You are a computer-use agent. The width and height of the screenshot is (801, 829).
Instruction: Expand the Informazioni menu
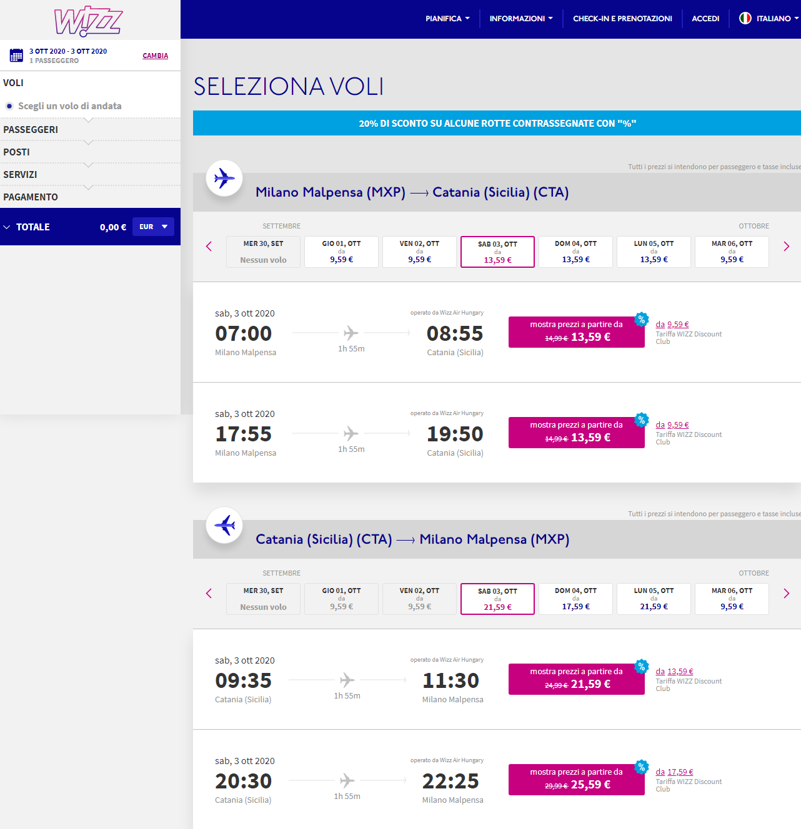coord(520,19)
